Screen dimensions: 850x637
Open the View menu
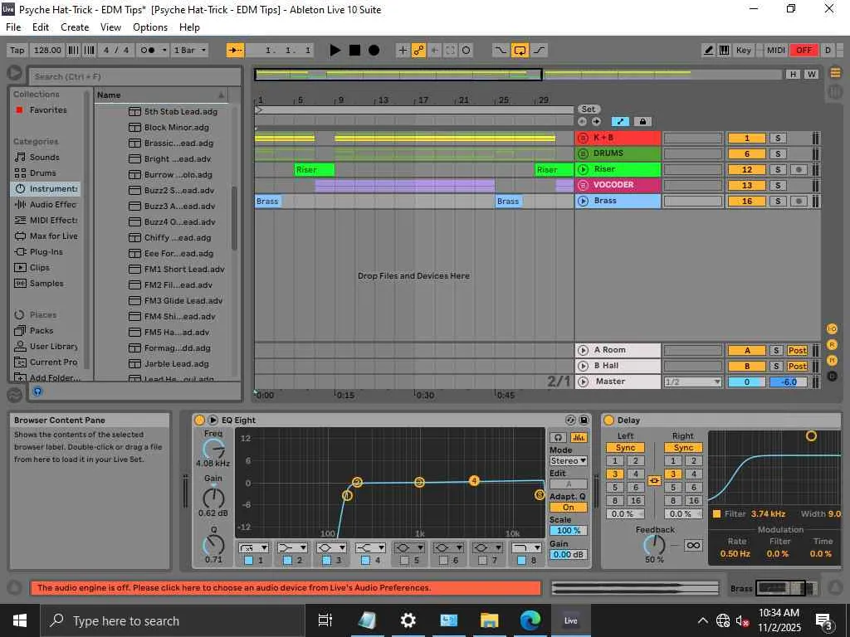point(110,27)
